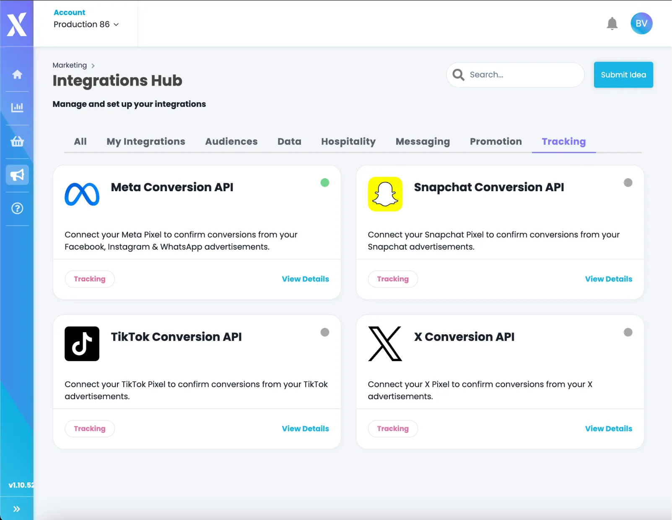
Task: Switch to the Messaging tab
Action: tap(423, 142)
